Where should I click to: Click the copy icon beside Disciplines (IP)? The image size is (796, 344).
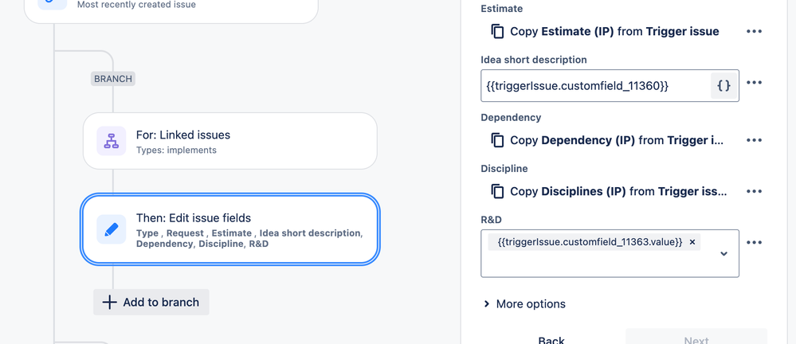(x=497, y=191)
